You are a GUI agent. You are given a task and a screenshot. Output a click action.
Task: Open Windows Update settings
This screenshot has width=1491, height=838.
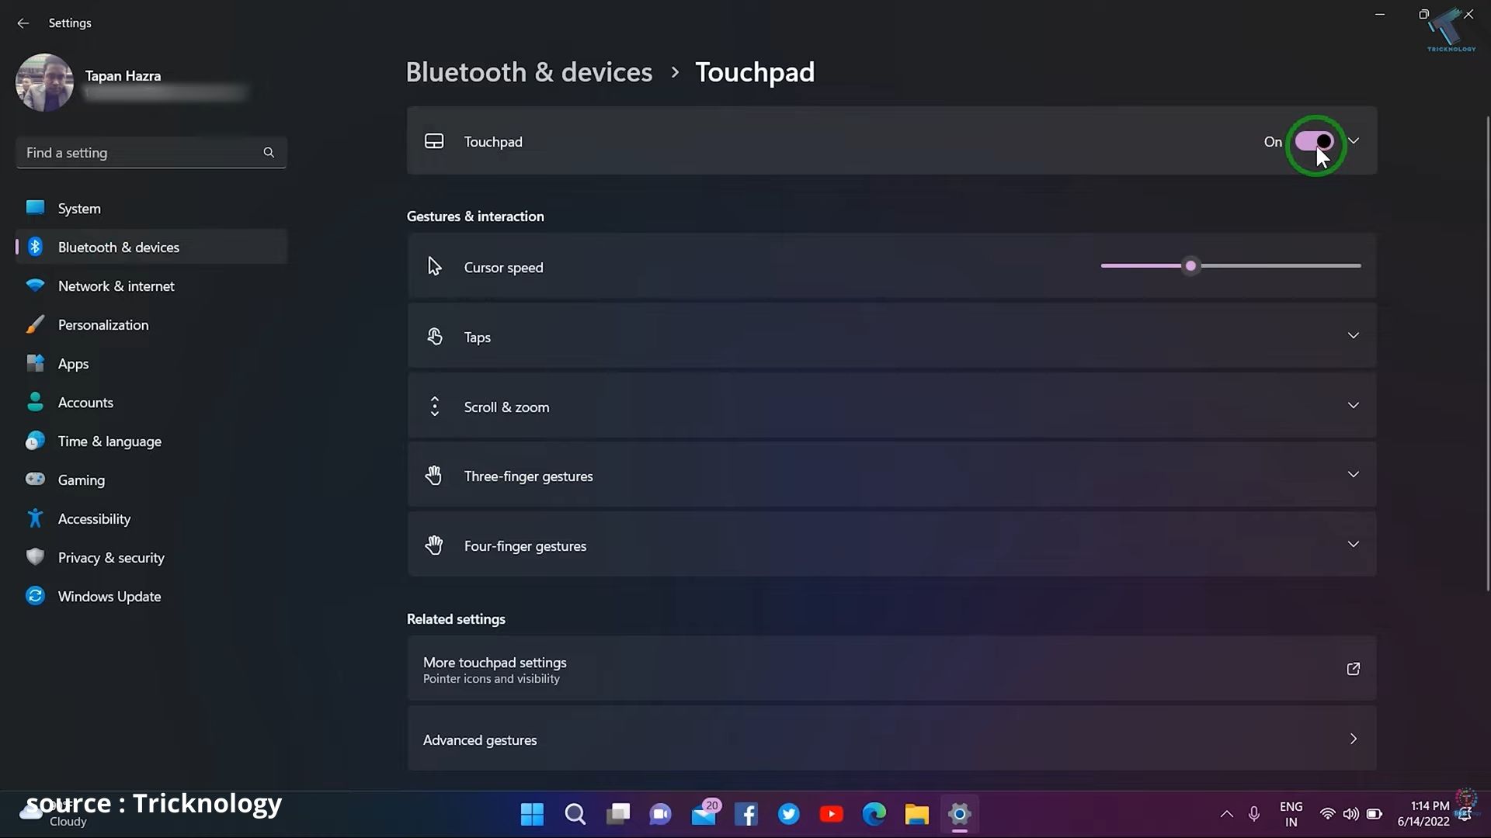click(x=151, y=596)
